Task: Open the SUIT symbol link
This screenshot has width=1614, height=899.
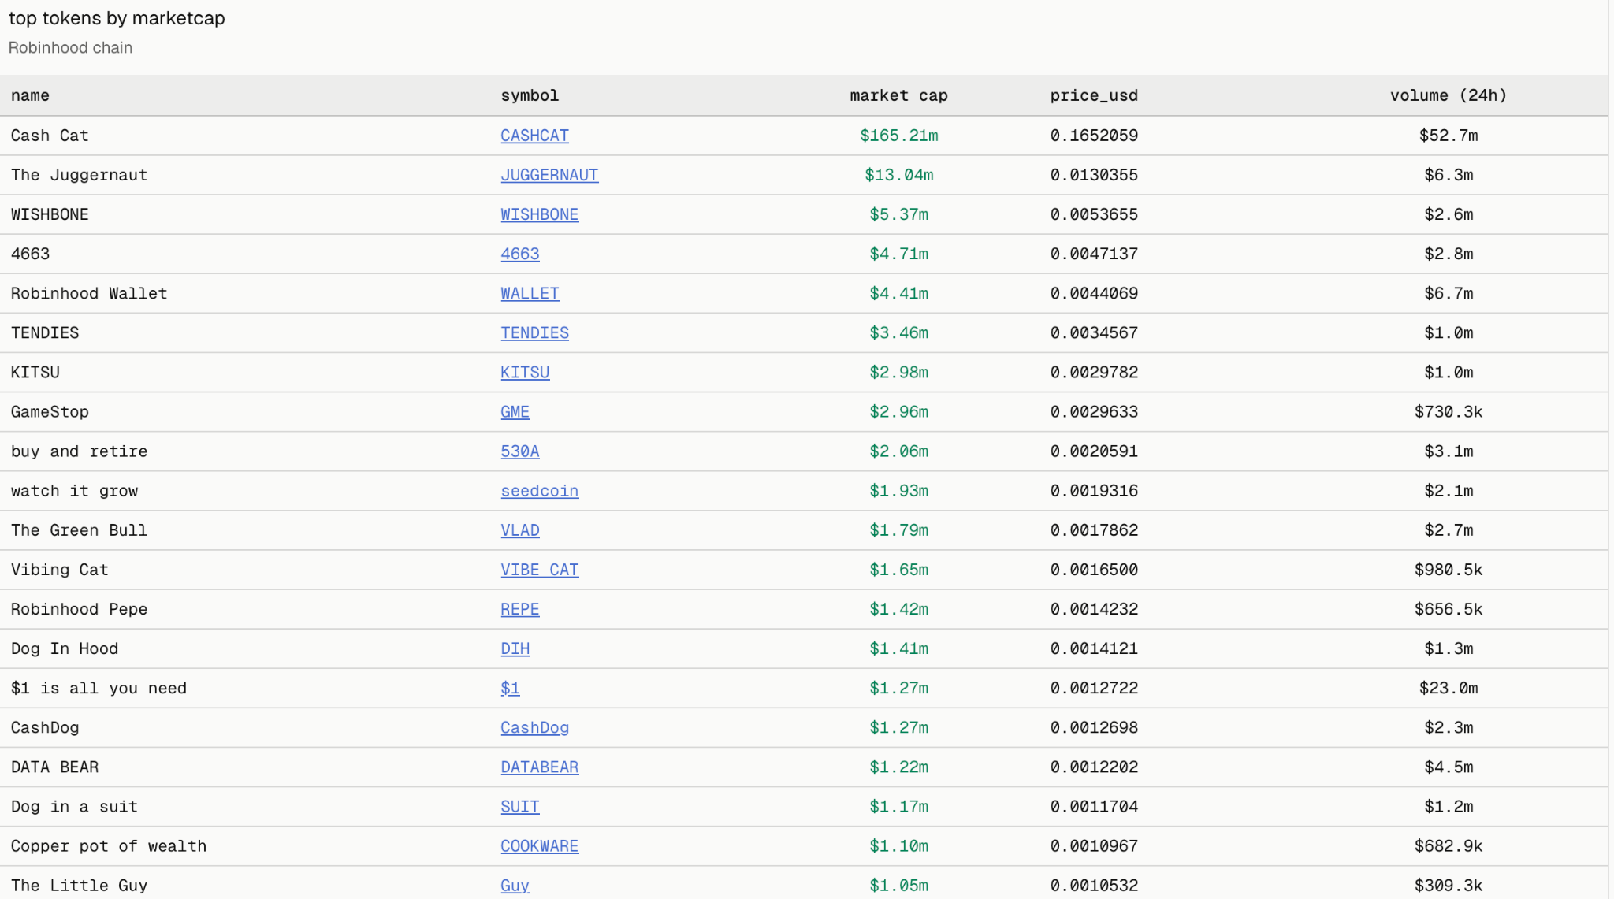Action: pos(520,806)
